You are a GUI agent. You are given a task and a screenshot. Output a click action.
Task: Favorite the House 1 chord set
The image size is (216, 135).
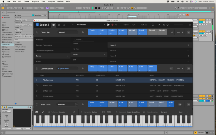(188, 45)
